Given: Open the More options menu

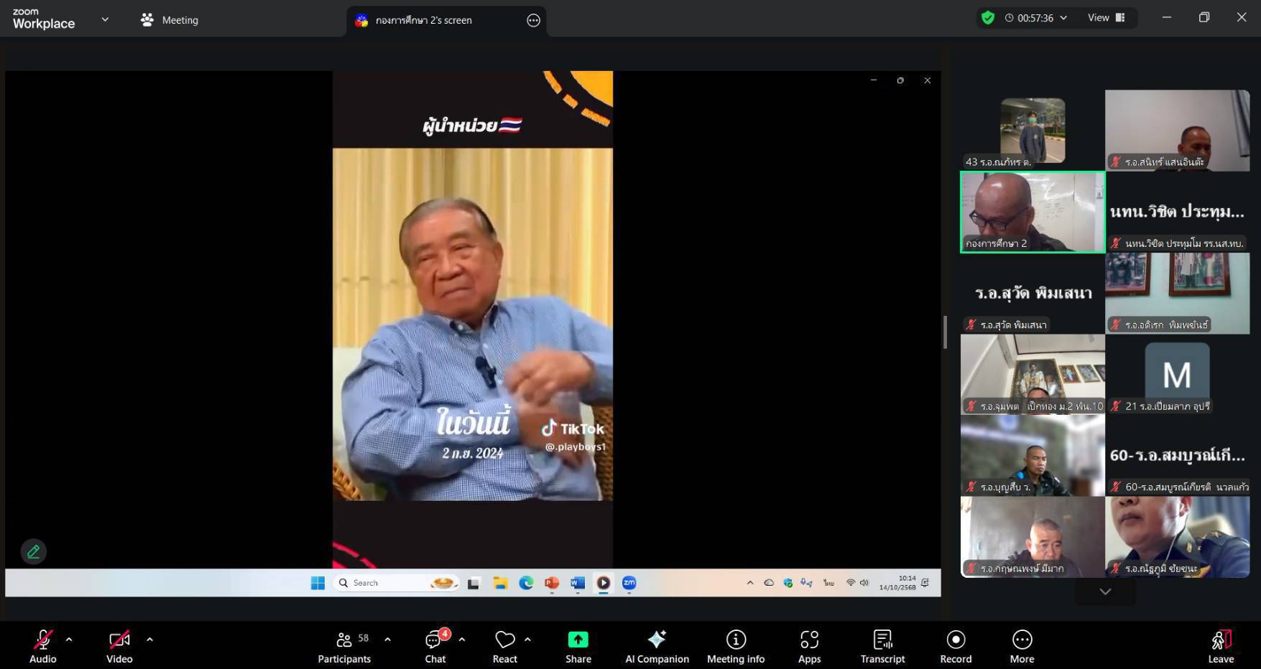Looking at the screenshot, I should pos(1021,646).
